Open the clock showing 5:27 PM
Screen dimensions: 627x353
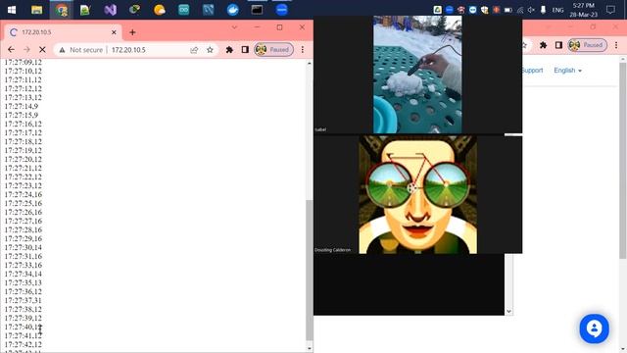(584, 10)
